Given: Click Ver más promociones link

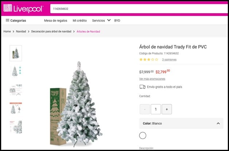Looking at the screenshot, I should tap(152, 79).
